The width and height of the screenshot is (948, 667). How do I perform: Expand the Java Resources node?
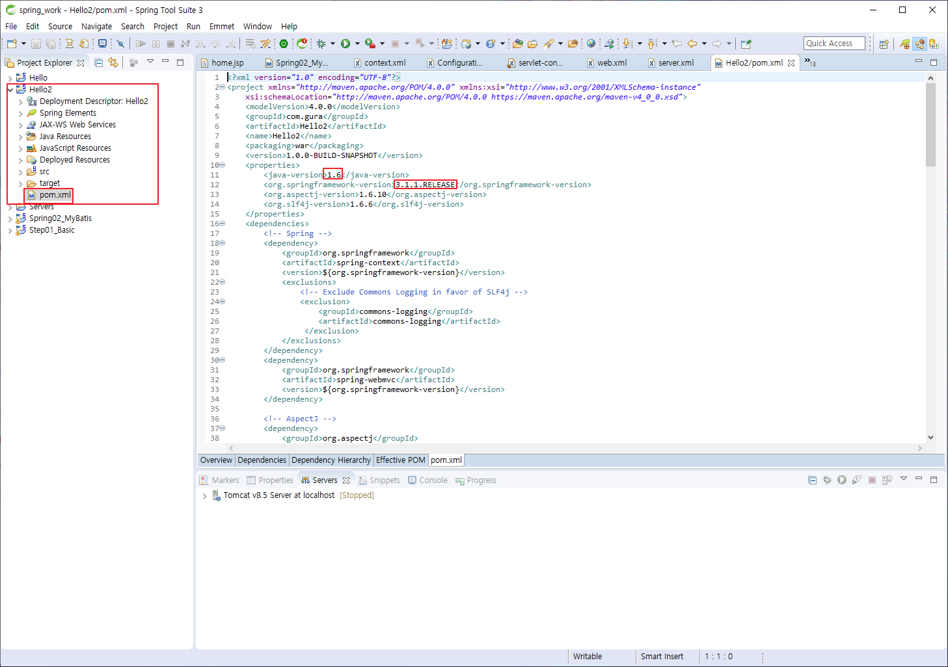[x=21, y=137]
